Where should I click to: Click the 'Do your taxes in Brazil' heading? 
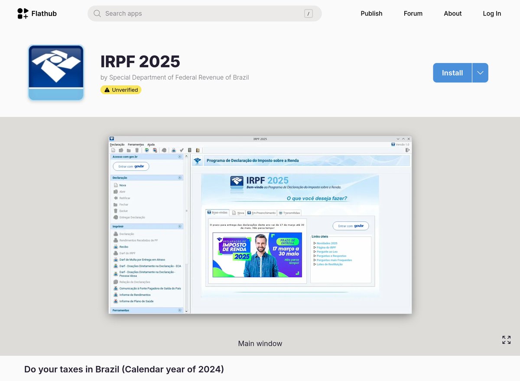pyautogui.click(x=124, y=369)
